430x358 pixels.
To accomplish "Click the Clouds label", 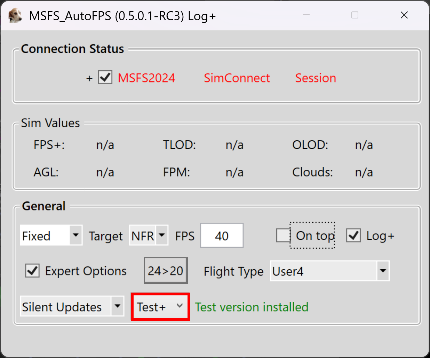I will pos(312,172).
